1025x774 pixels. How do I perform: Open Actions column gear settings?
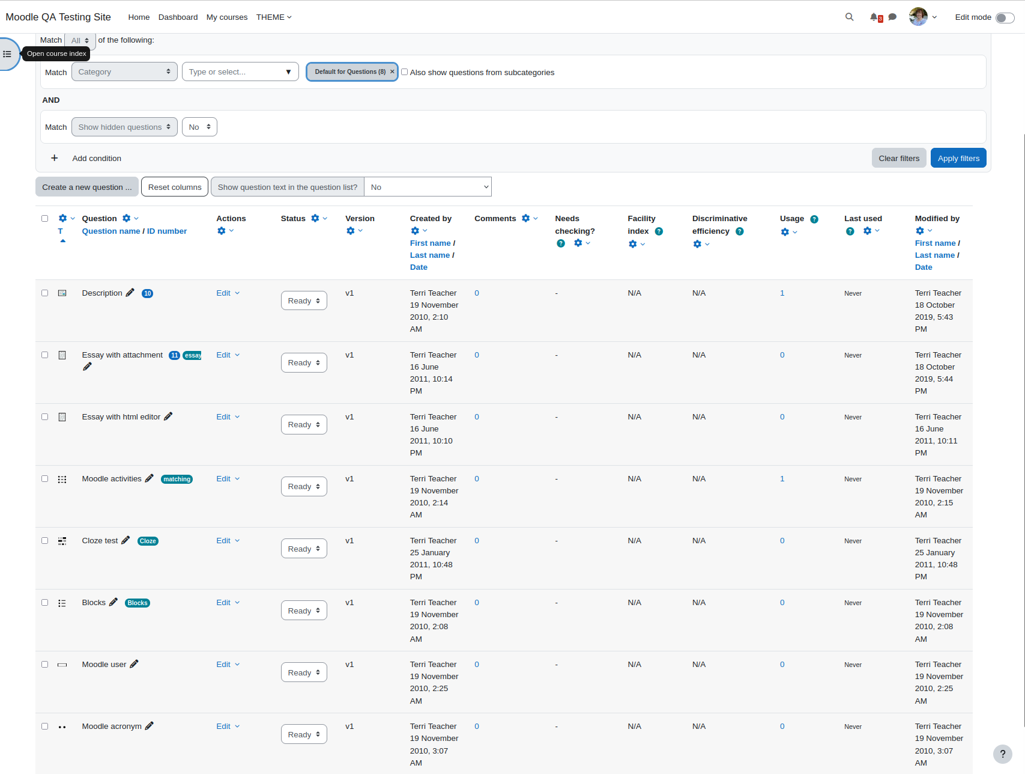(x=225, y=231)
